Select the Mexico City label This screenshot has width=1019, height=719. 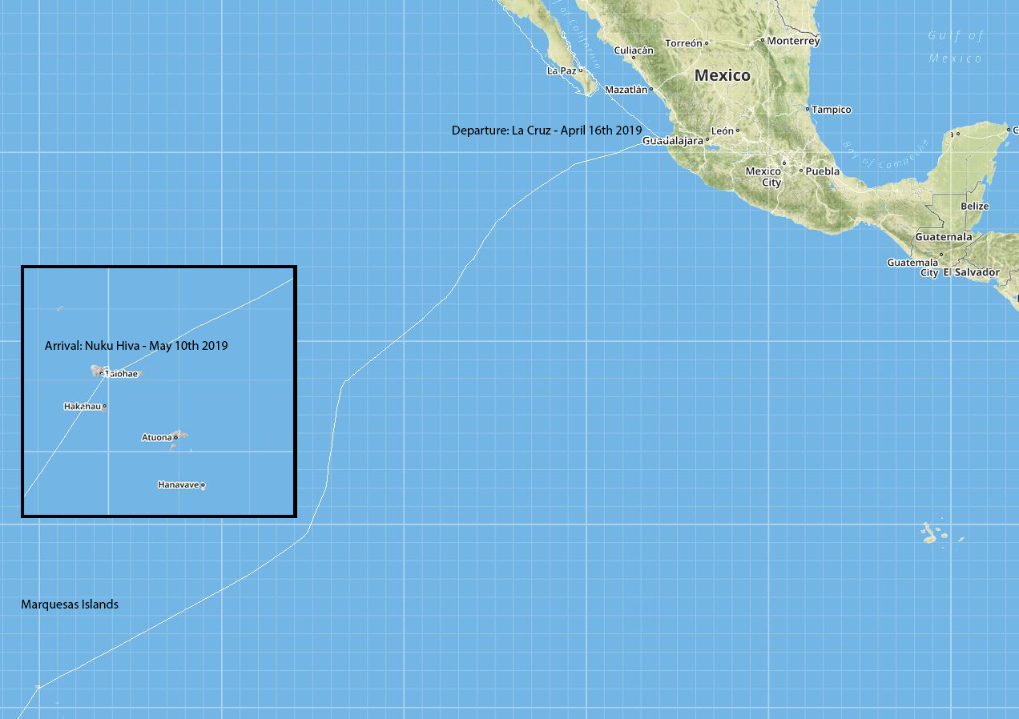click(x=762, y=177)
